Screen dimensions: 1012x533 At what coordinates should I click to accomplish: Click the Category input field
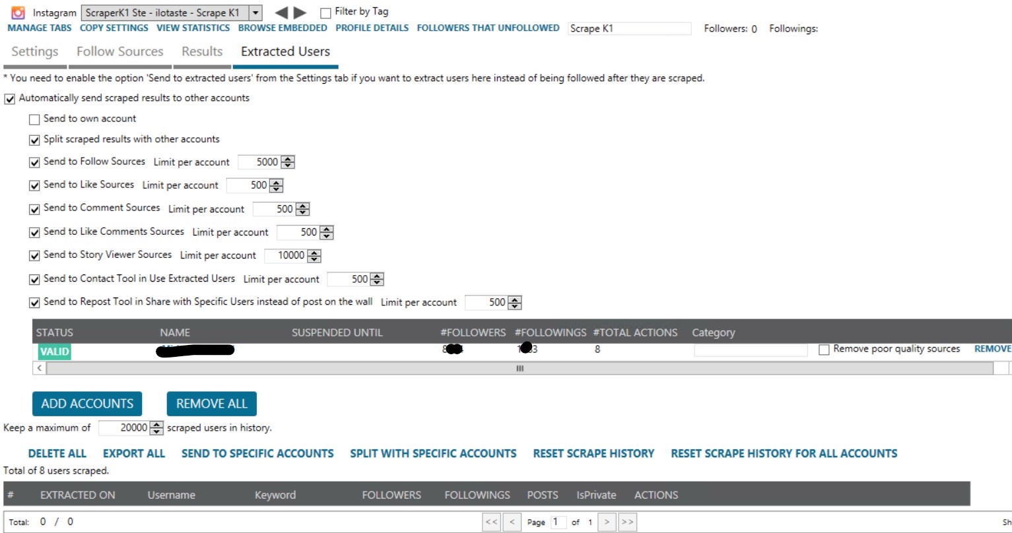pos(750,350)
